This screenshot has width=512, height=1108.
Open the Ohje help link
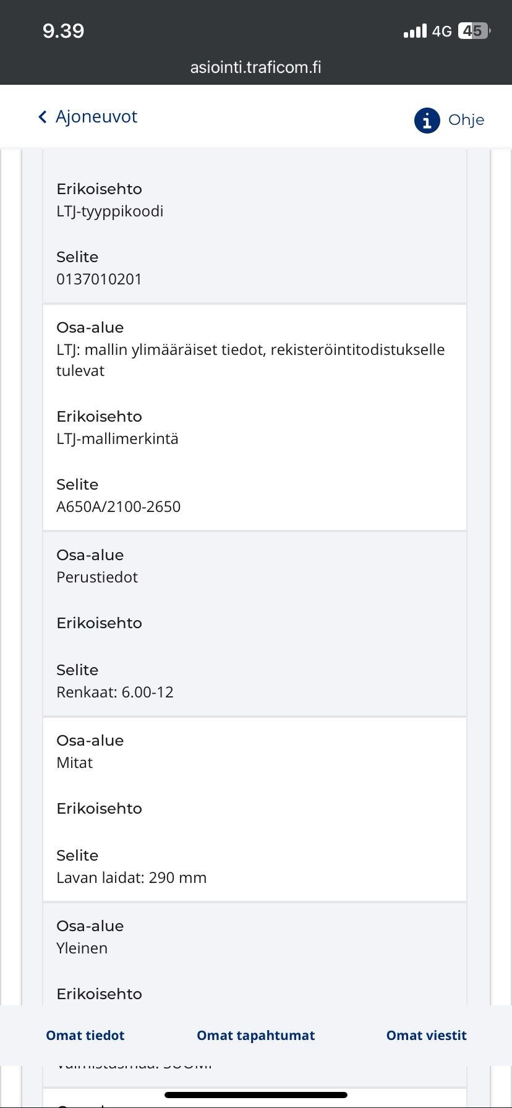(466, 120)
